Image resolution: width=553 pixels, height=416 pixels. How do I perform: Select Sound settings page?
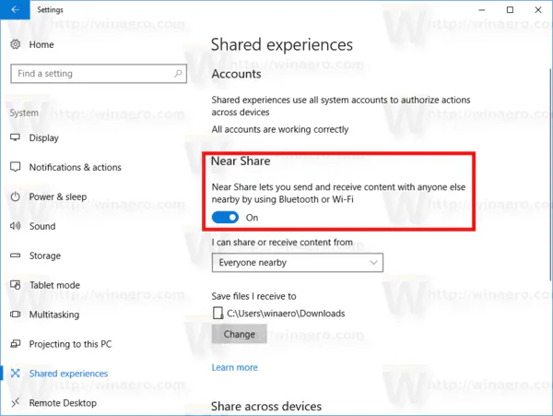click(x=42, y=226)
